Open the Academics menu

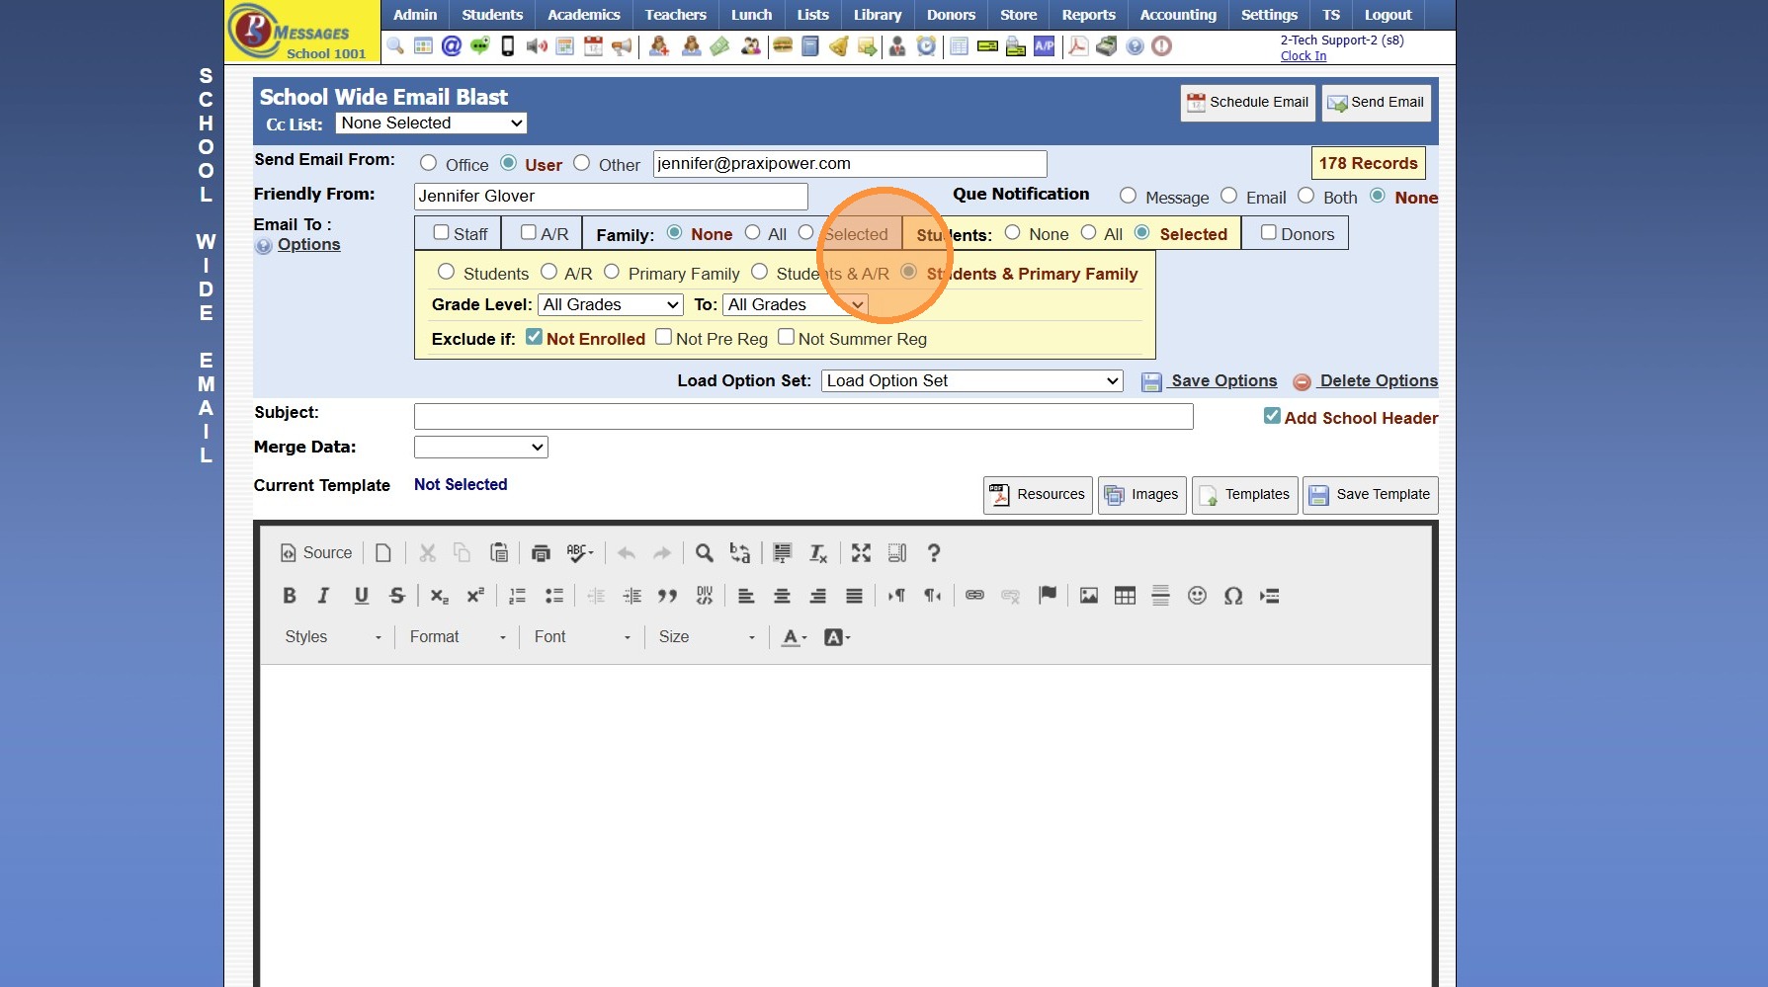[x=584, y=15]
